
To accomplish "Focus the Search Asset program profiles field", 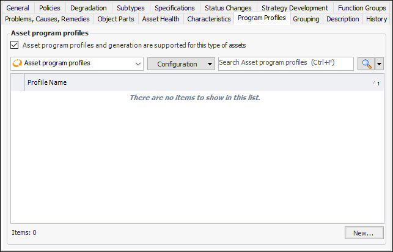I will click(285, 63).
